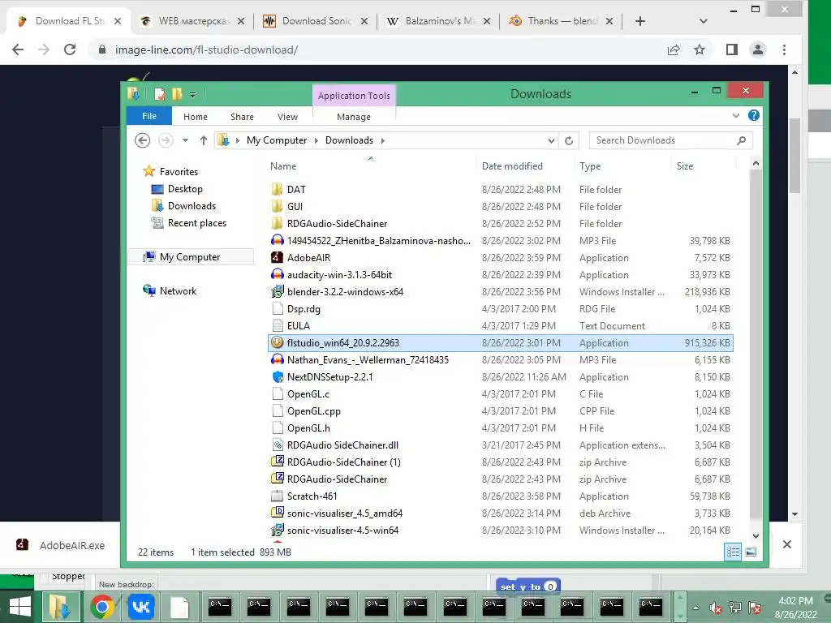Open the VK app in taskbar
The width and height of the screenshot is (831, 623).
140,607
